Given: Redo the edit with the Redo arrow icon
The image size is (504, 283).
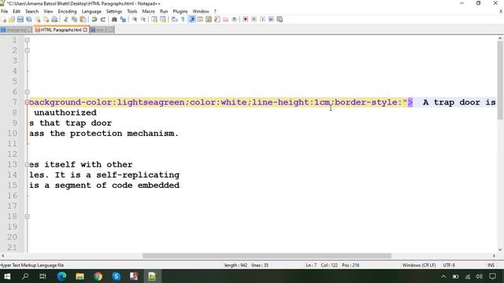Looking at the screenshot, I should (x=103, y=19).
